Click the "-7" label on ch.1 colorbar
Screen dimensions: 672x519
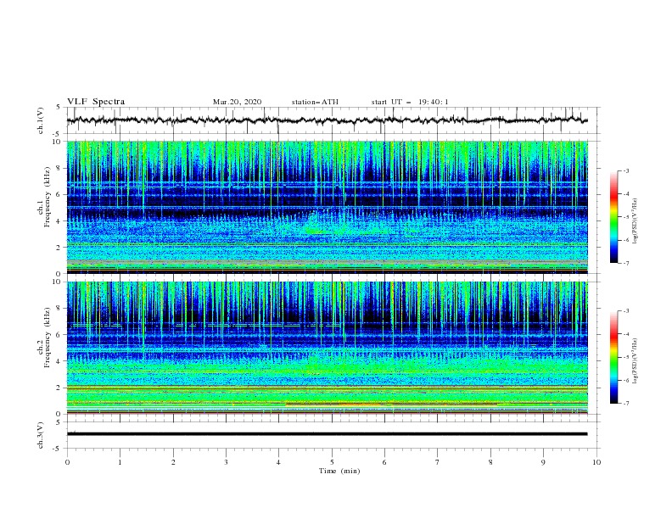click(626, 263)
